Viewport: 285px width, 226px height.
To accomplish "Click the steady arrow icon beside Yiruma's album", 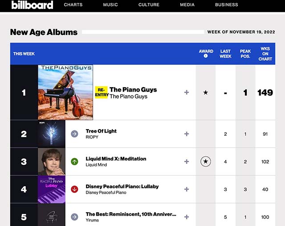I will [74, 217].
